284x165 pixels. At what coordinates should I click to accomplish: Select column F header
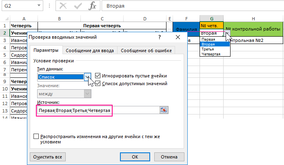186,19
